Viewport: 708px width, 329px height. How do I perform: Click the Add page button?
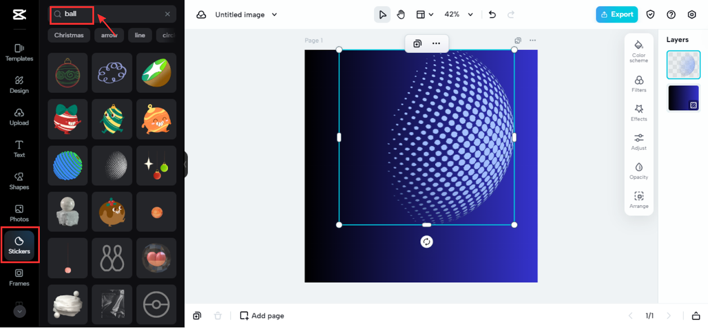262,316
